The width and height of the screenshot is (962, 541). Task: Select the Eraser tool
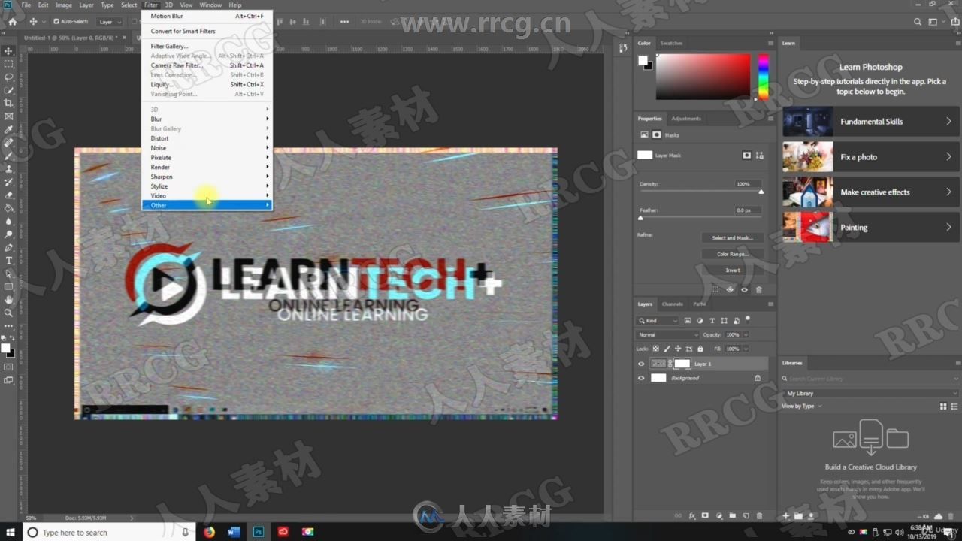coord(9,195)
